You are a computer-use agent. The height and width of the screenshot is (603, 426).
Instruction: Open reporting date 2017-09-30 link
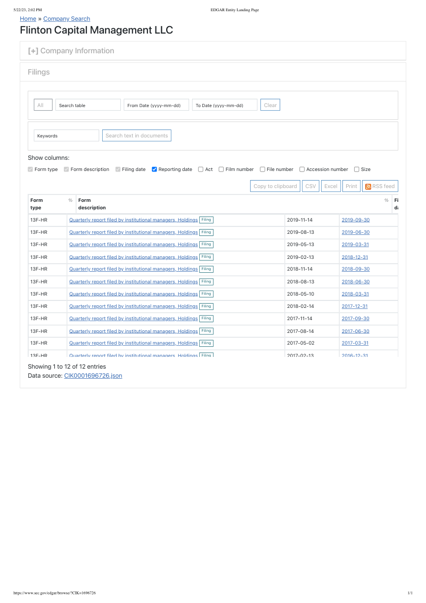[x=356, y=319]
